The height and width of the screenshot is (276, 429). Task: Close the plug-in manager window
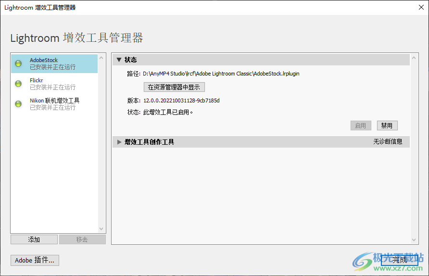[x=421, y=7]
